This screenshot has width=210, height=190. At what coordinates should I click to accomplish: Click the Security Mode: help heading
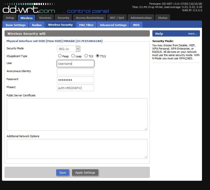(x=163, y=41)
